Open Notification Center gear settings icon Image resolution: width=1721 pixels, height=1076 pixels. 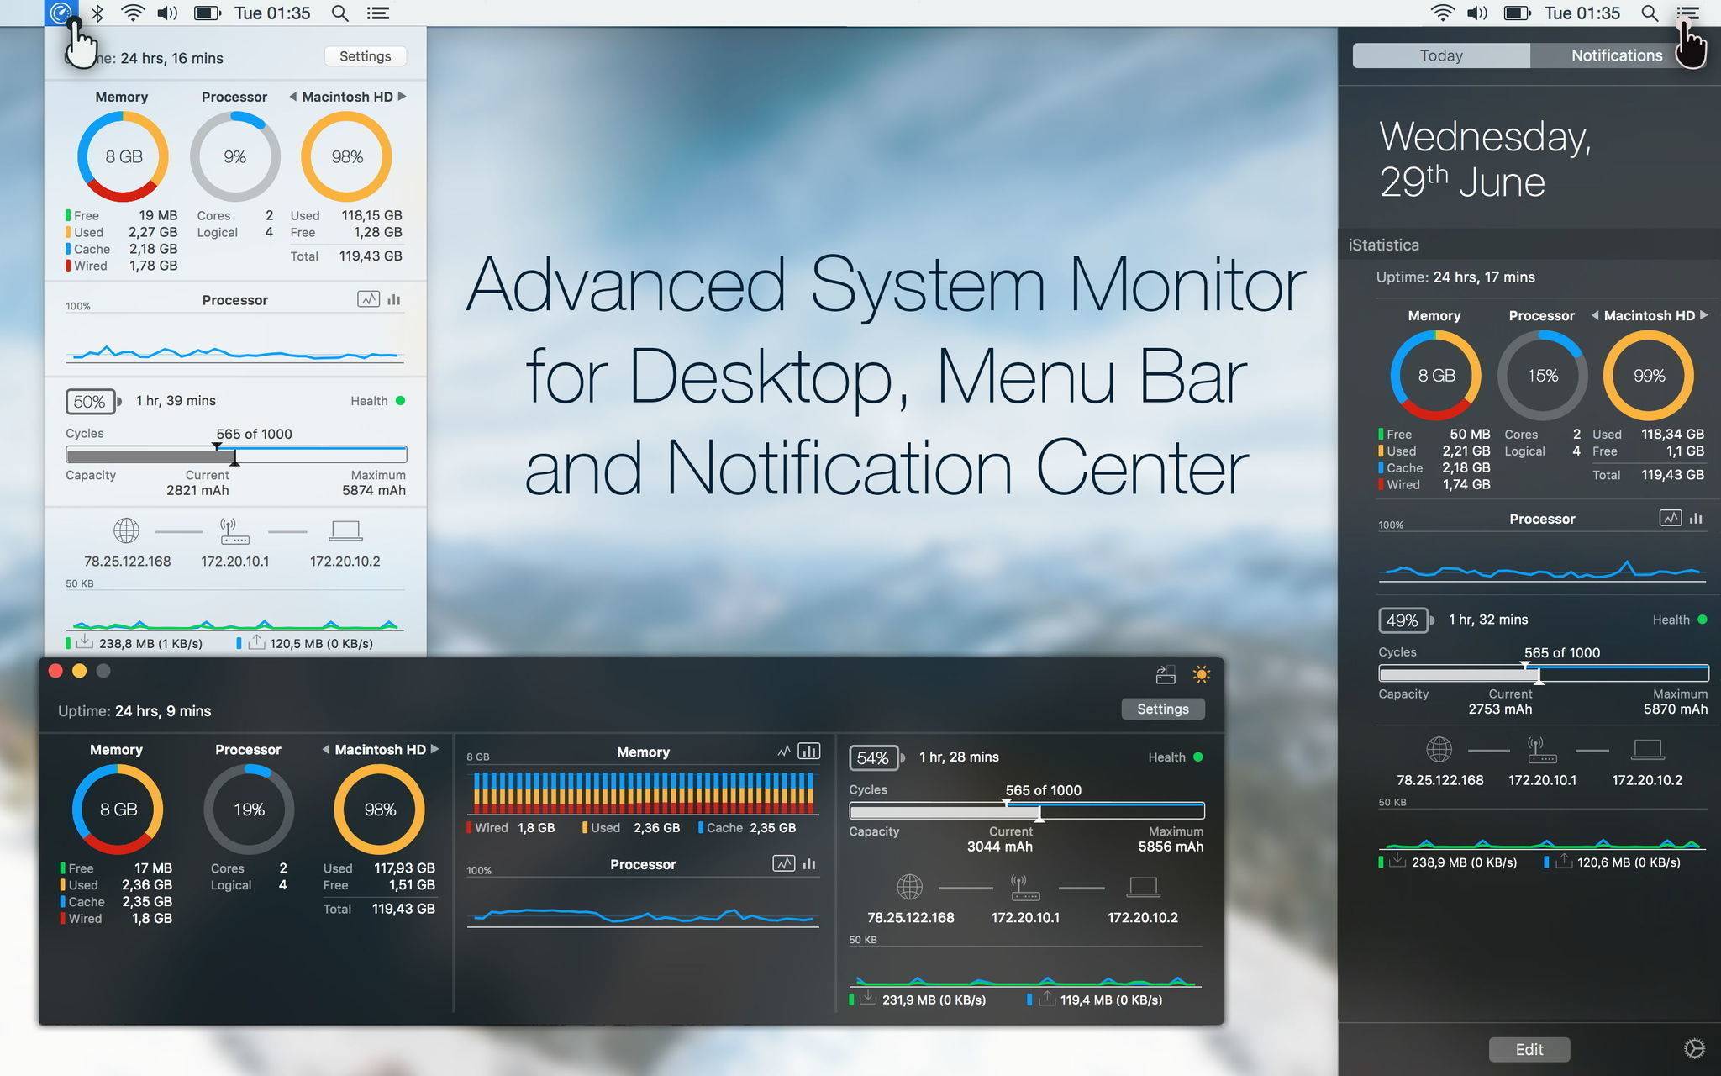pyautogui.click(x=1694, y=1048)
